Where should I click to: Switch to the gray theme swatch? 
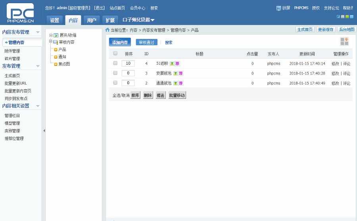(x=343, y=17)
